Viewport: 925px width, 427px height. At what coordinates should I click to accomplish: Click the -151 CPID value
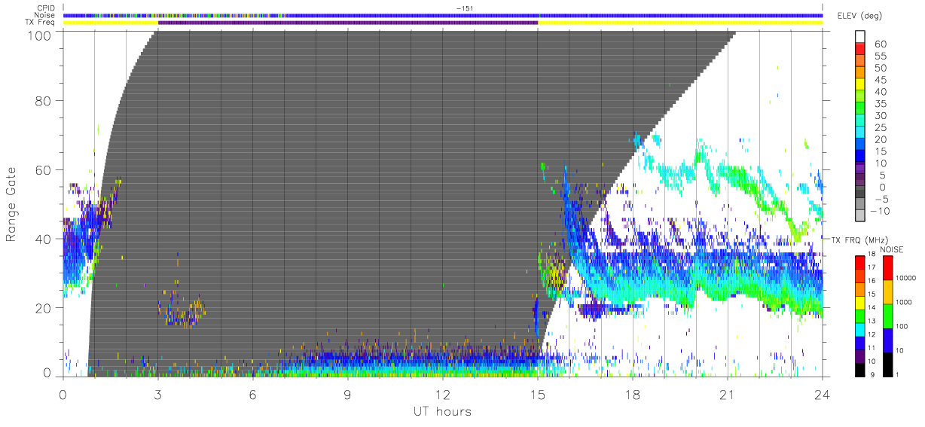465,8
